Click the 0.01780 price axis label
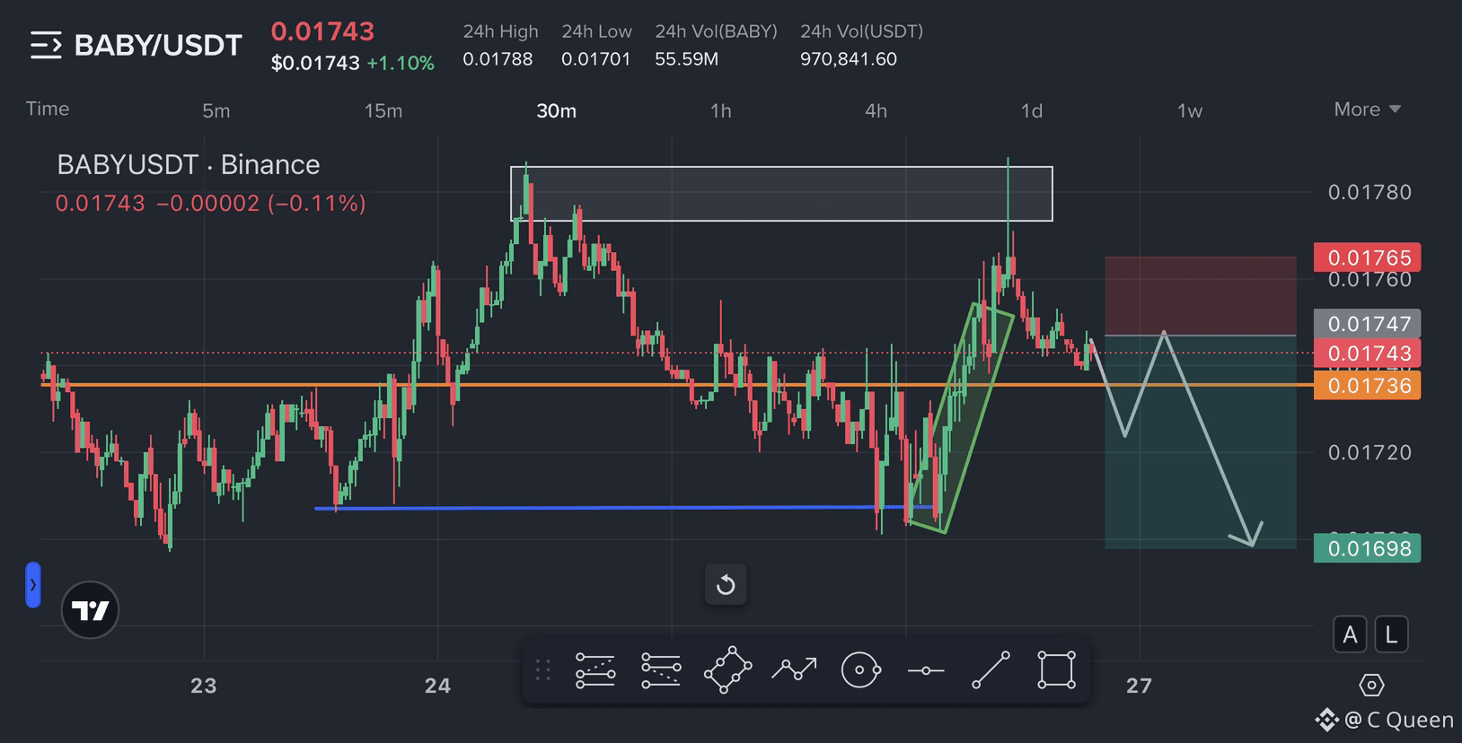This screenshot has height=743, width=1462. click(1370, 192)
